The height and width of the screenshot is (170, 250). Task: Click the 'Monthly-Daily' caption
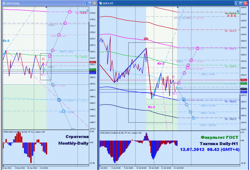(73, 143)
